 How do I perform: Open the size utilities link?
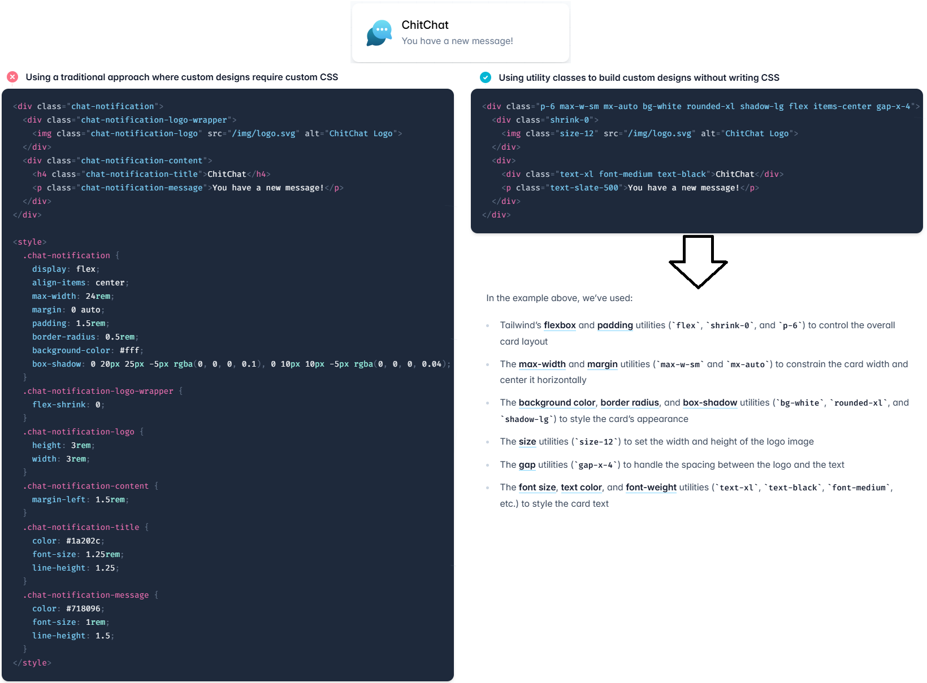[x=527, y=442]
